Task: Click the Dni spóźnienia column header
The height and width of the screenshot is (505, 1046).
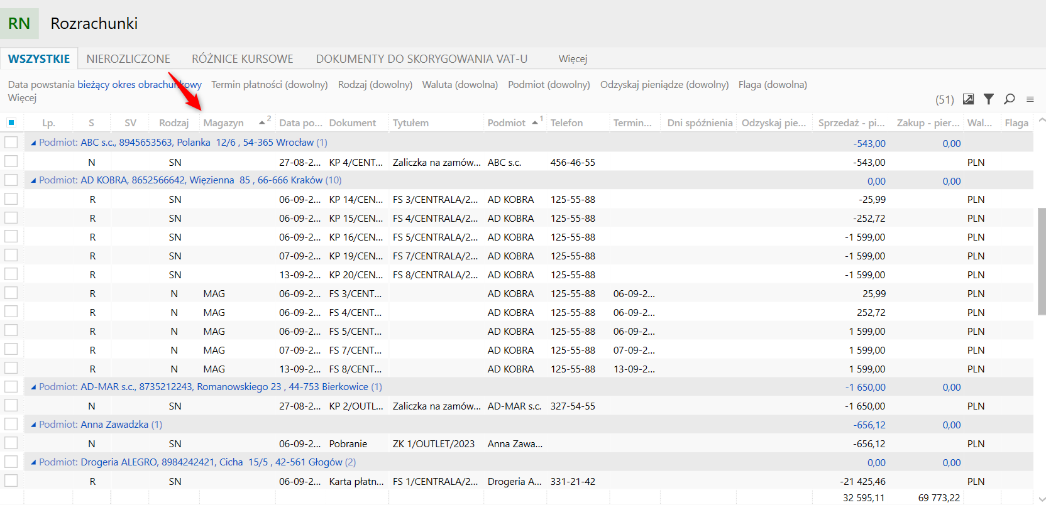Action: 700,123
